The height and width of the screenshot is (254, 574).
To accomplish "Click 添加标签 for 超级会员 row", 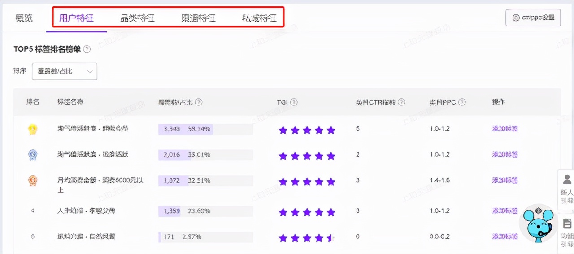I will click(x=505, y=129).
